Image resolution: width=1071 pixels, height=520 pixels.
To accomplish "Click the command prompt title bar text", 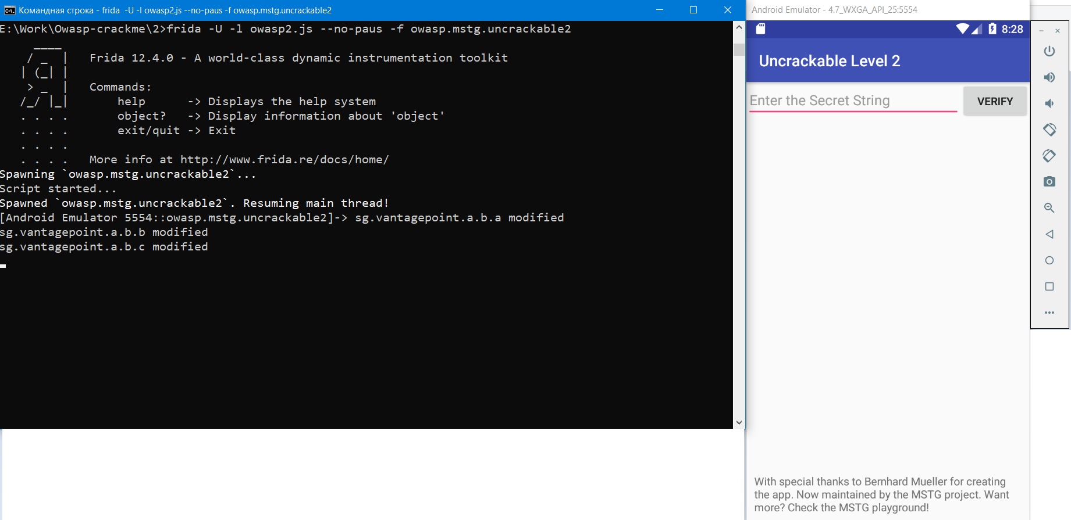I will [175, 10].
